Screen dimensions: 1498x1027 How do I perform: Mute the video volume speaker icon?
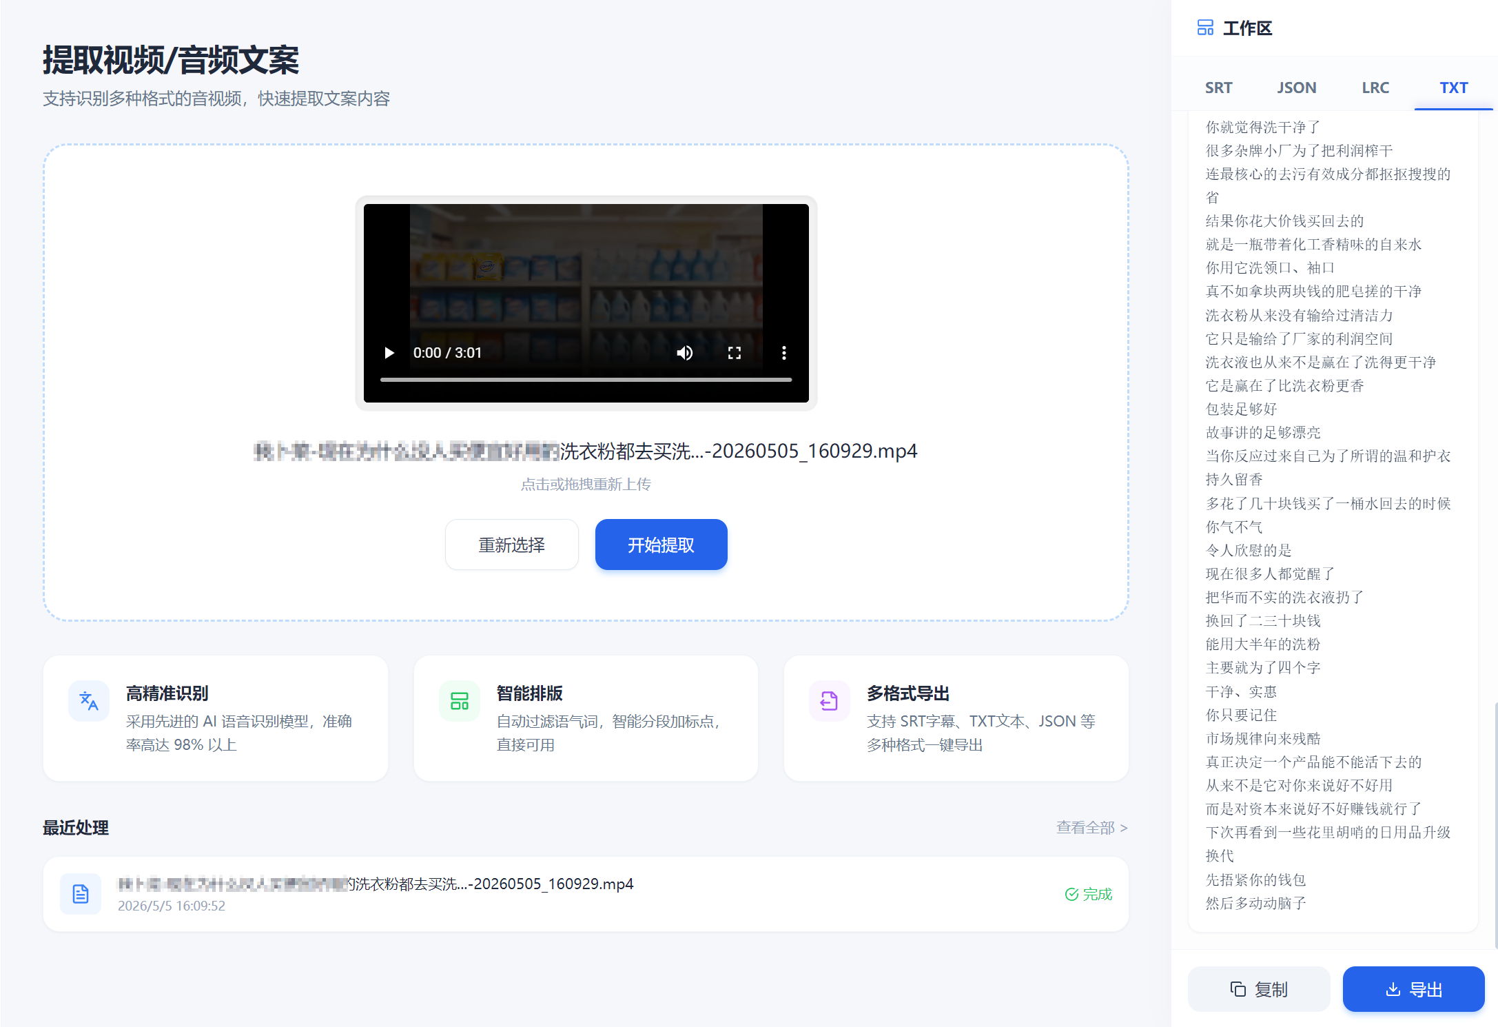point(684,353)
